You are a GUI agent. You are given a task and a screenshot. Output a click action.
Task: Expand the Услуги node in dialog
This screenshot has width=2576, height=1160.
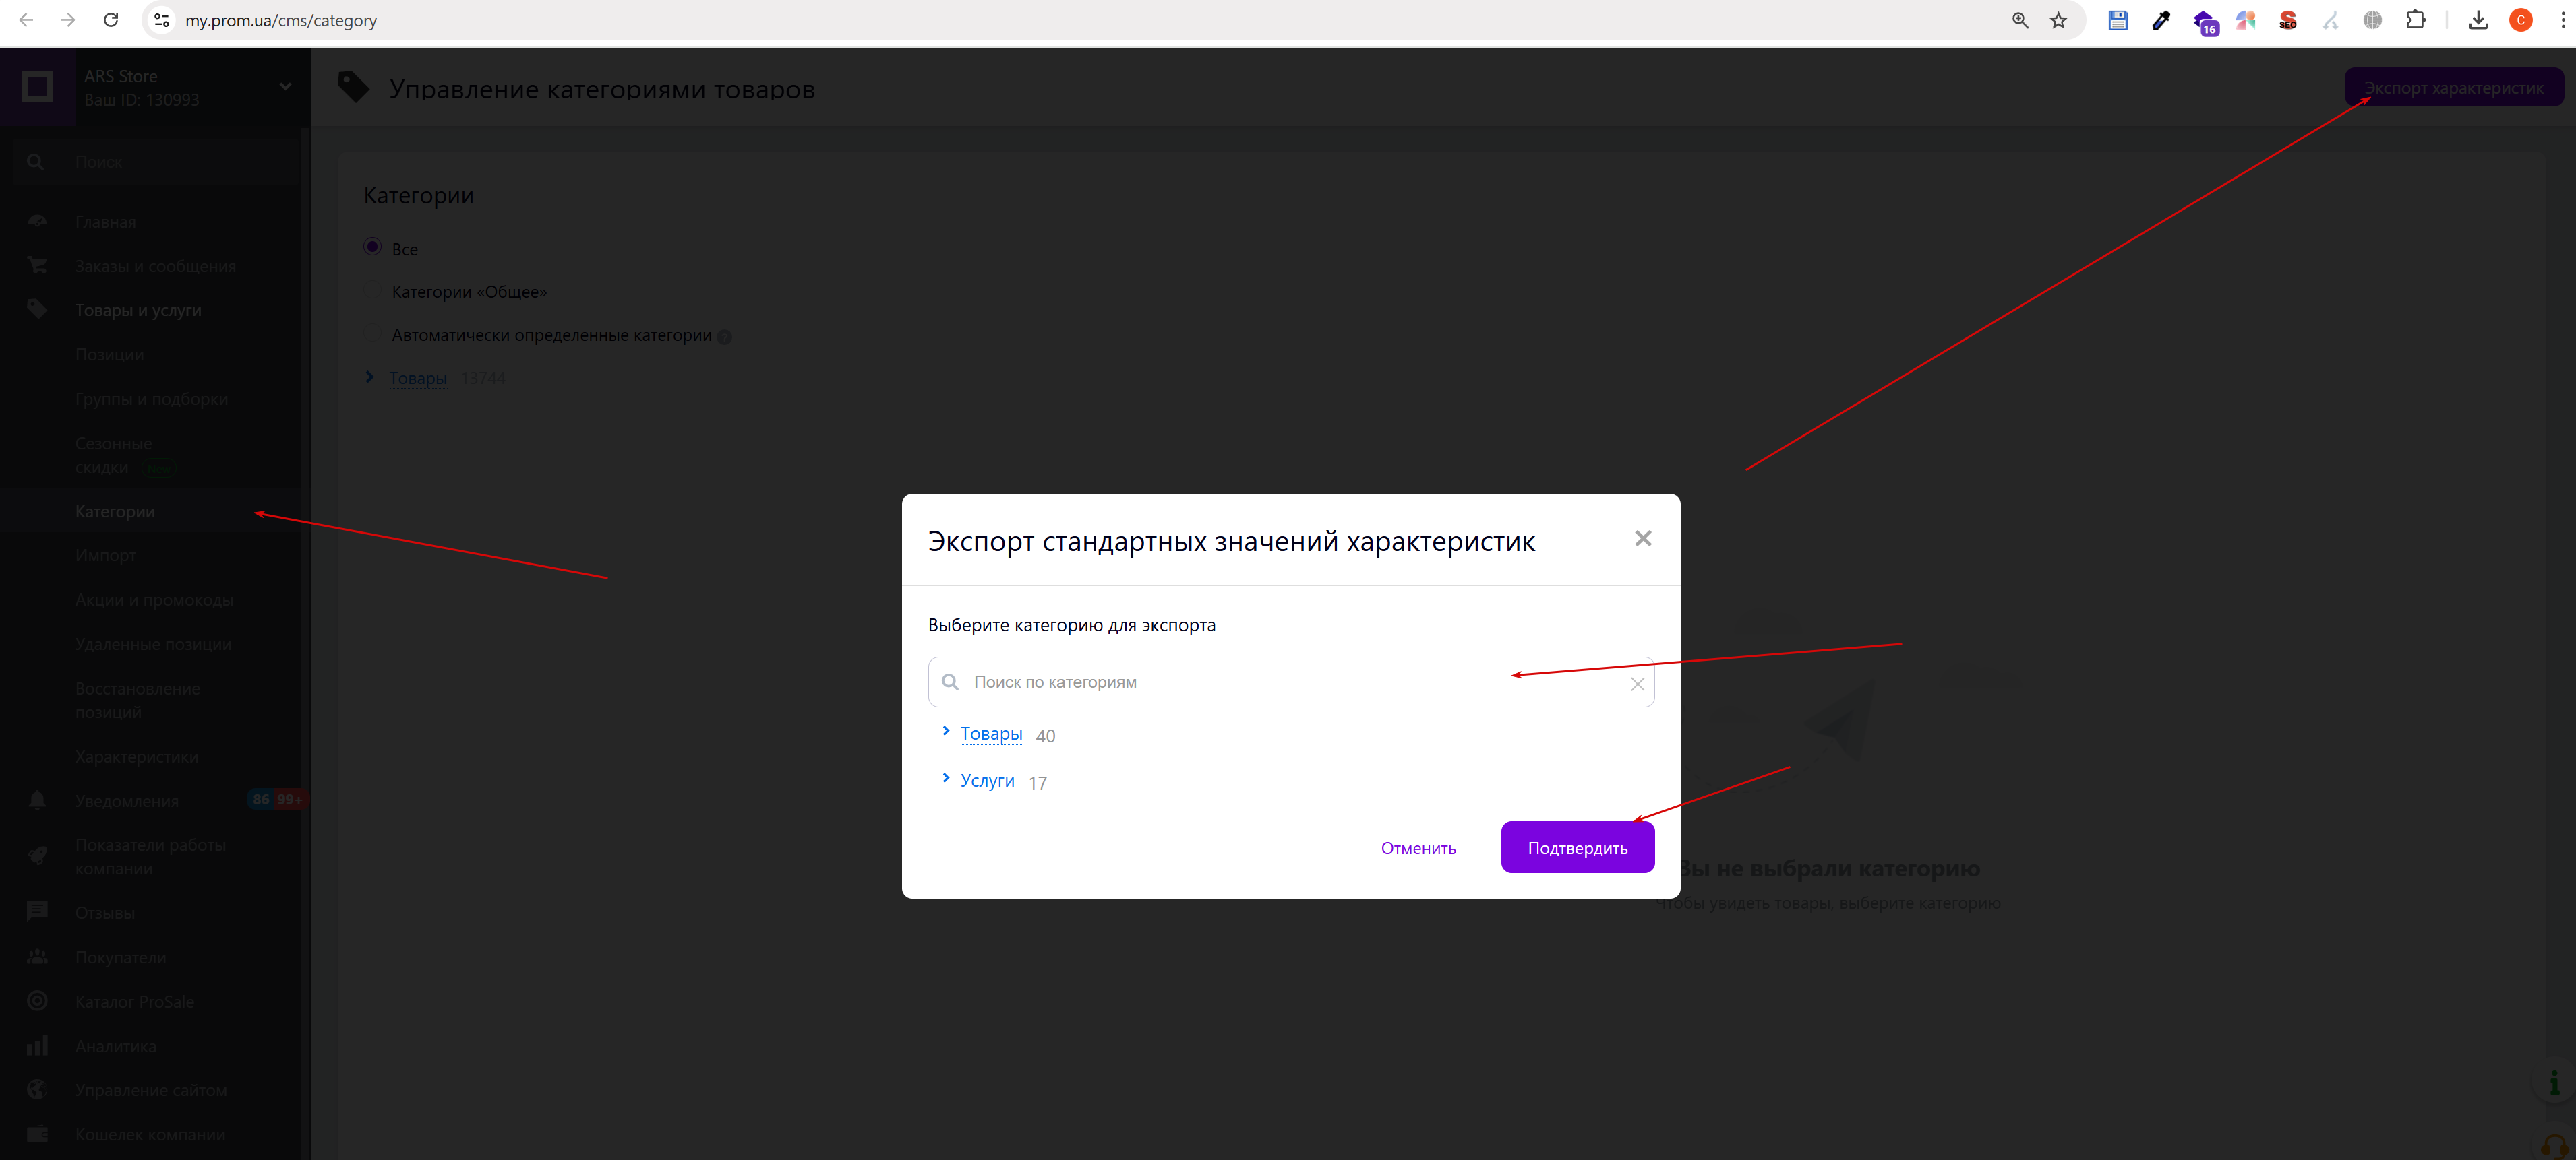(946, 778)
